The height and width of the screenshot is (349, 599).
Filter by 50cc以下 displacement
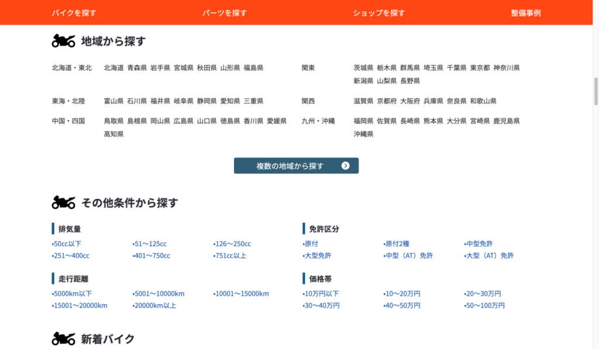click(x=67, y=244)
